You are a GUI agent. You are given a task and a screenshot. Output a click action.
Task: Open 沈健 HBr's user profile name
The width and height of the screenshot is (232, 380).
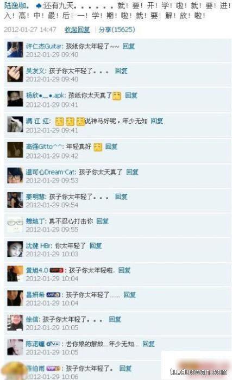[39, 246]
